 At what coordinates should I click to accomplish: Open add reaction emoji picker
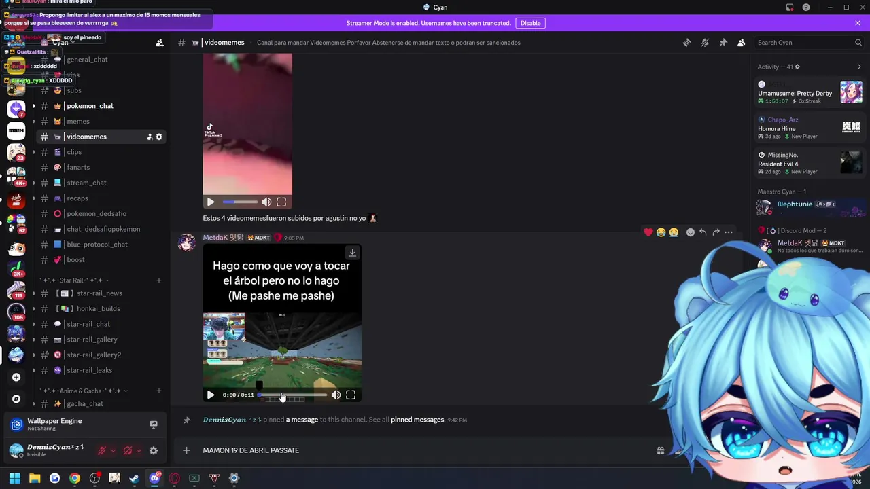tap(691, 232)
